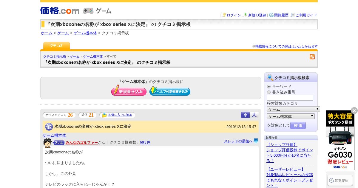The height and width of the screenshot is (188, 358).
Task: Click the ヘルプ付新規書き込み button
Action: [170, 91]
